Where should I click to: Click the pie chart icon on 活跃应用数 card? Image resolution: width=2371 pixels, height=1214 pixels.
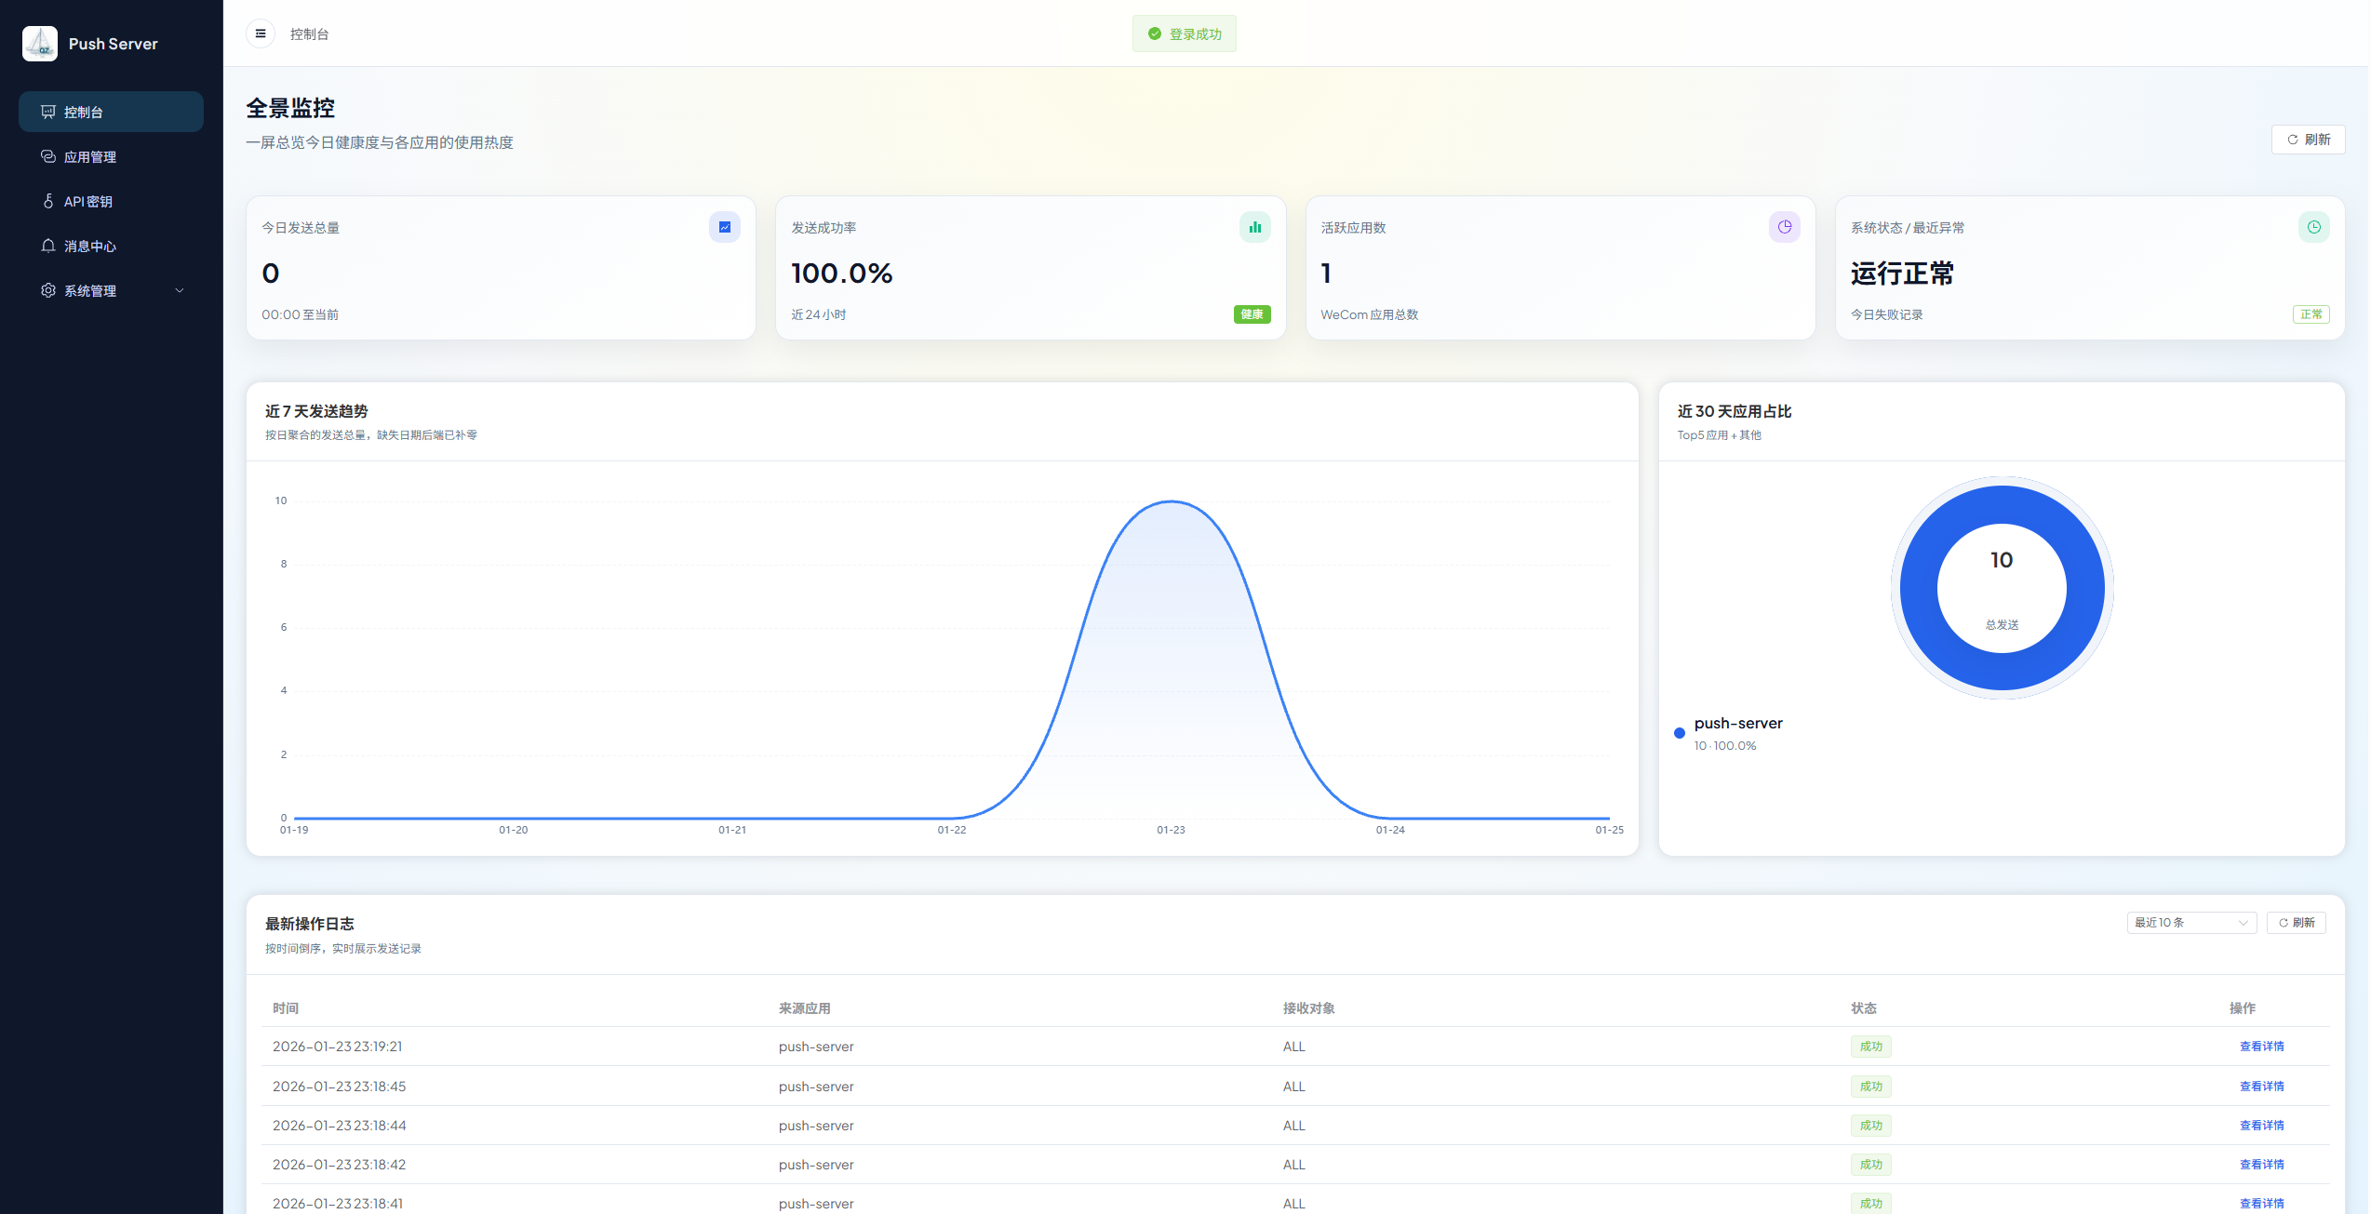[x=1784, y=227]
